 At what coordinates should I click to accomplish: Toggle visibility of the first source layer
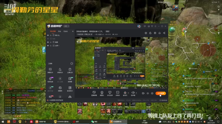pos(48,35)
